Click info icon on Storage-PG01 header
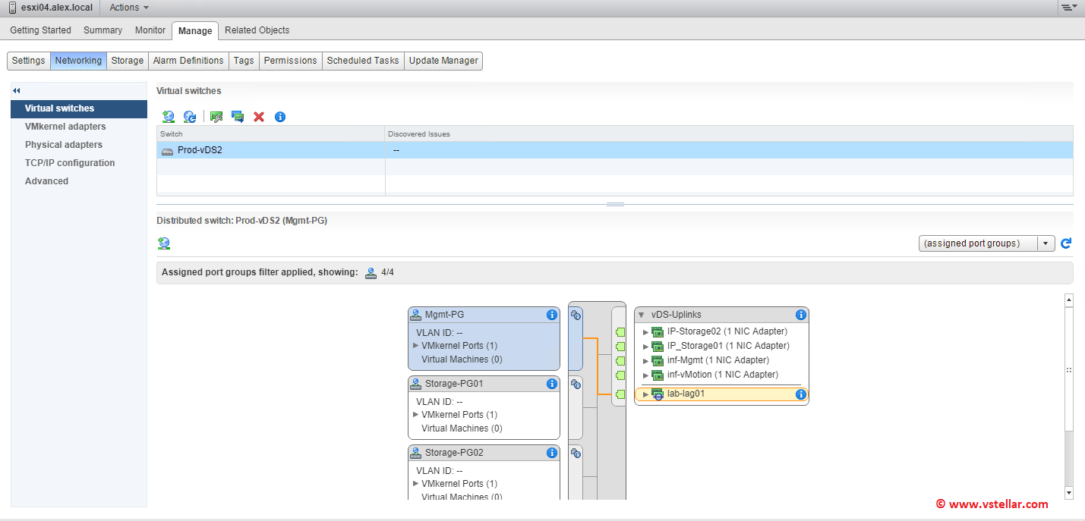The width and height of the screenshot is (1085, 521). pos(552,384)
